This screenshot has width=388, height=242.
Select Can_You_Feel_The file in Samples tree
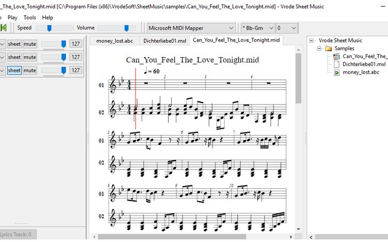coord(365,56)
